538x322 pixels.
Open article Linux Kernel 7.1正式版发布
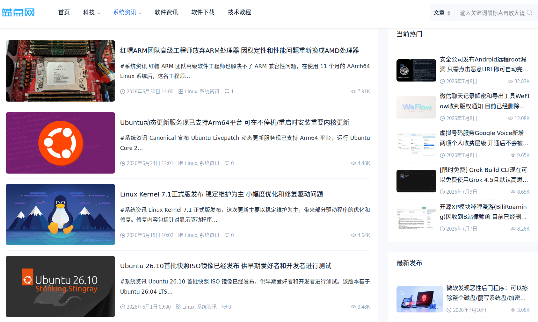(x=222, y=194)
